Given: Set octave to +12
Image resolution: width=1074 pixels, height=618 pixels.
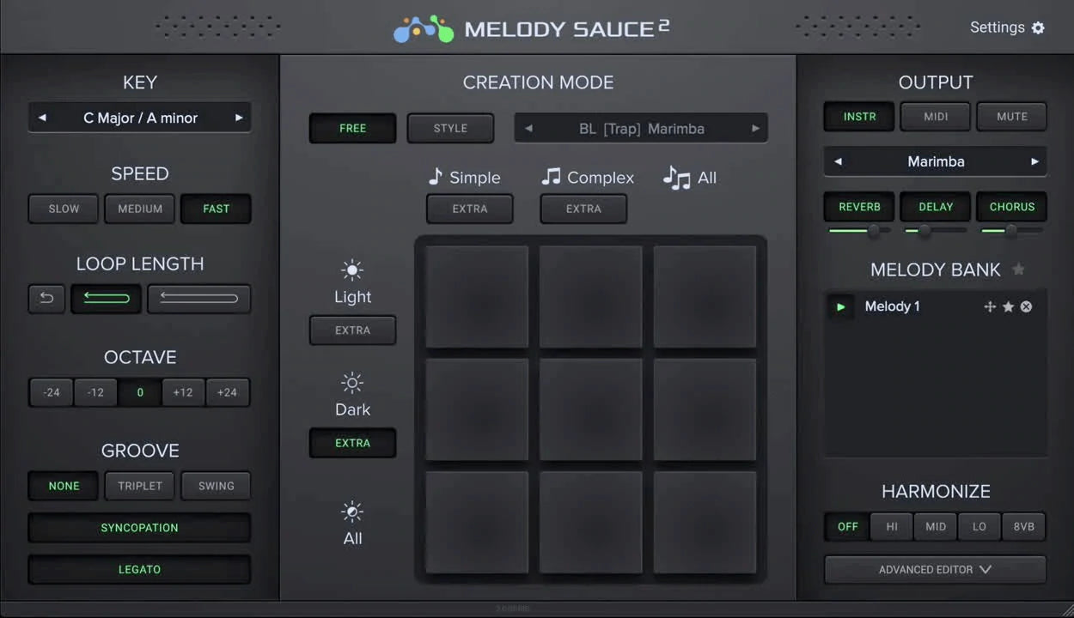Looking at the screenshot, I should pyautogui.click(x=183, y=392).
